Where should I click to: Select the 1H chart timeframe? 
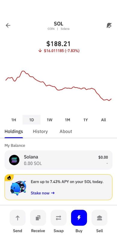click(x=13, y=120)
